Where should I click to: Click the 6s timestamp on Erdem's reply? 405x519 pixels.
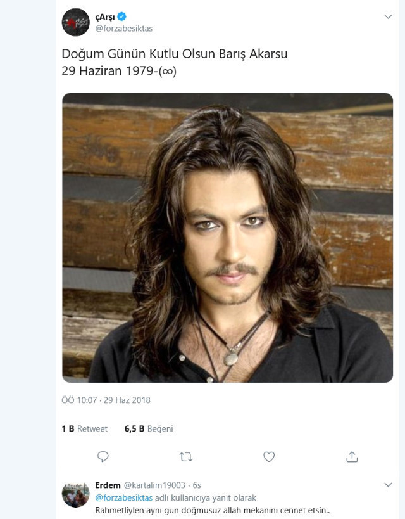tap(196, 485)
